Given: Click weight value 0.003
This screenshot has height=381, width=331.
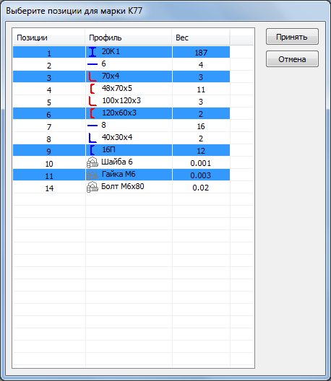Looking at the screenshot, I should (x=200, y=175).
